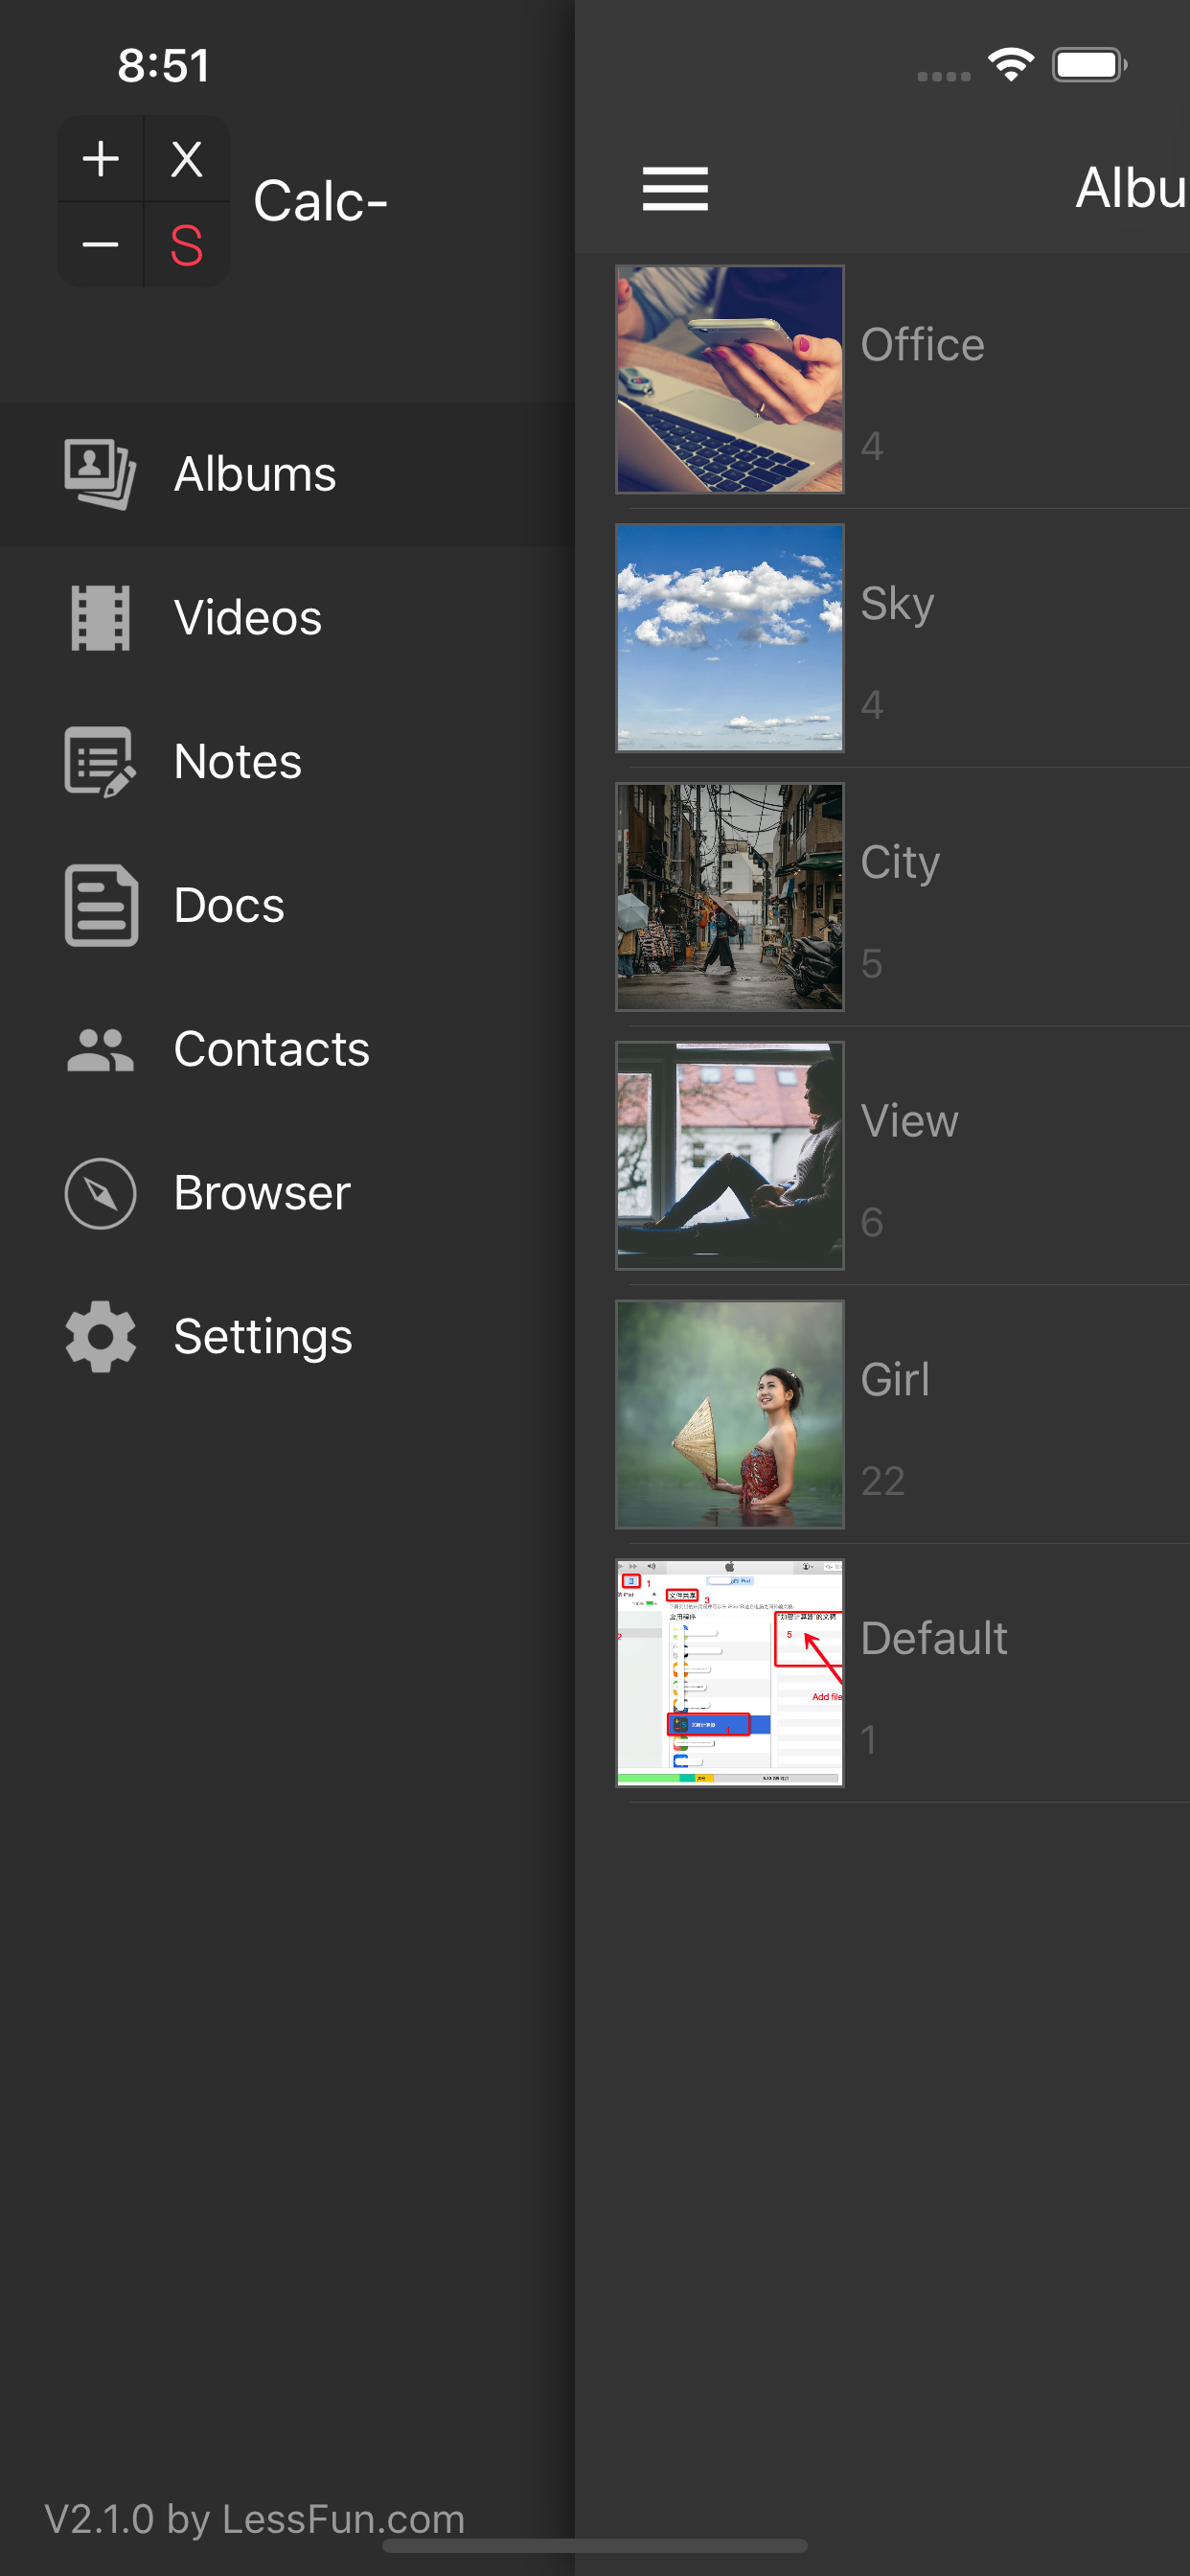Select the Videos filmstrip icon
Image resolution: width=1190 pixels, height=2576 pixels.
coord(100,618)
